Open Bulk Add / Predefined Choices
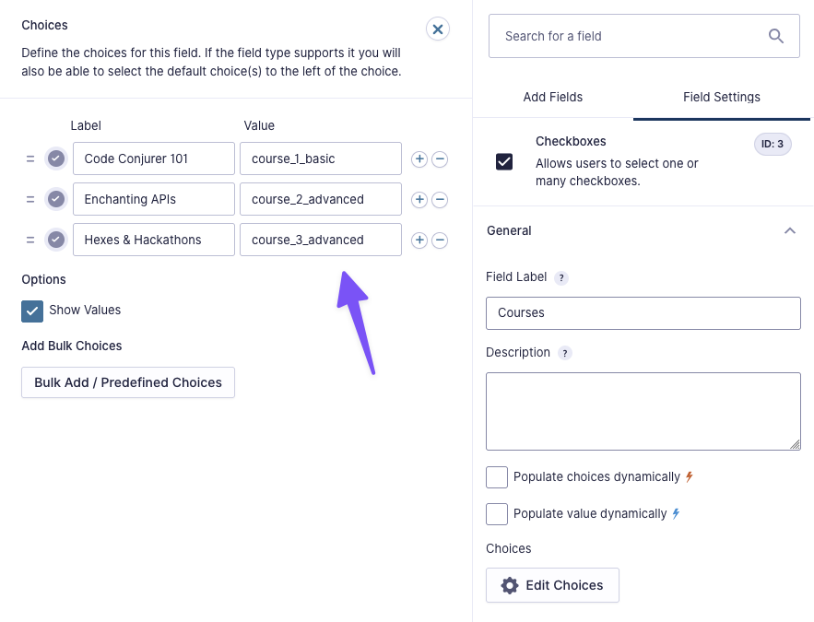 pos(128,382)
